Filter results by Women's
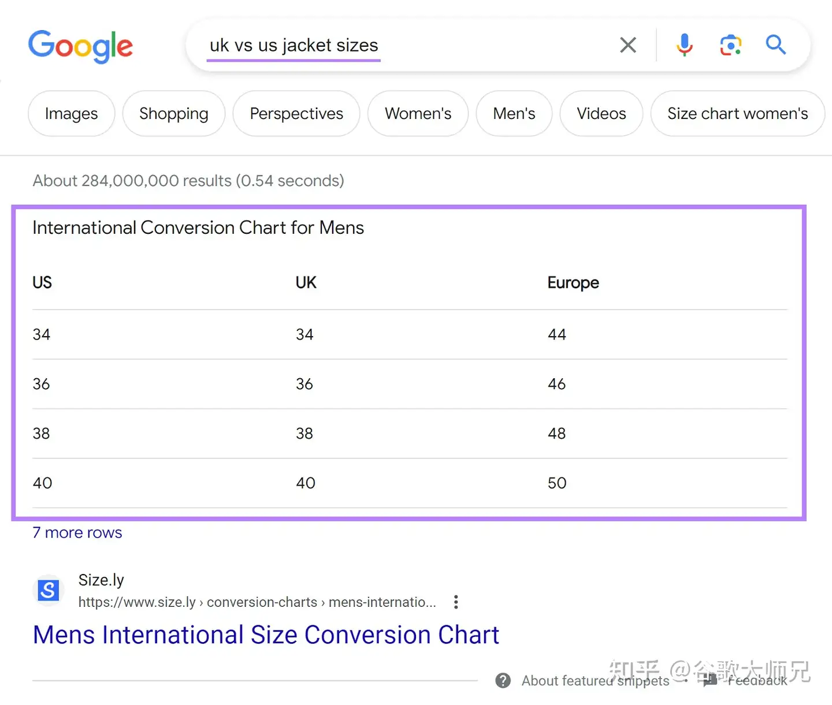Image resolution: width=832 pixels, height=705 pixels. coord(418,114)
